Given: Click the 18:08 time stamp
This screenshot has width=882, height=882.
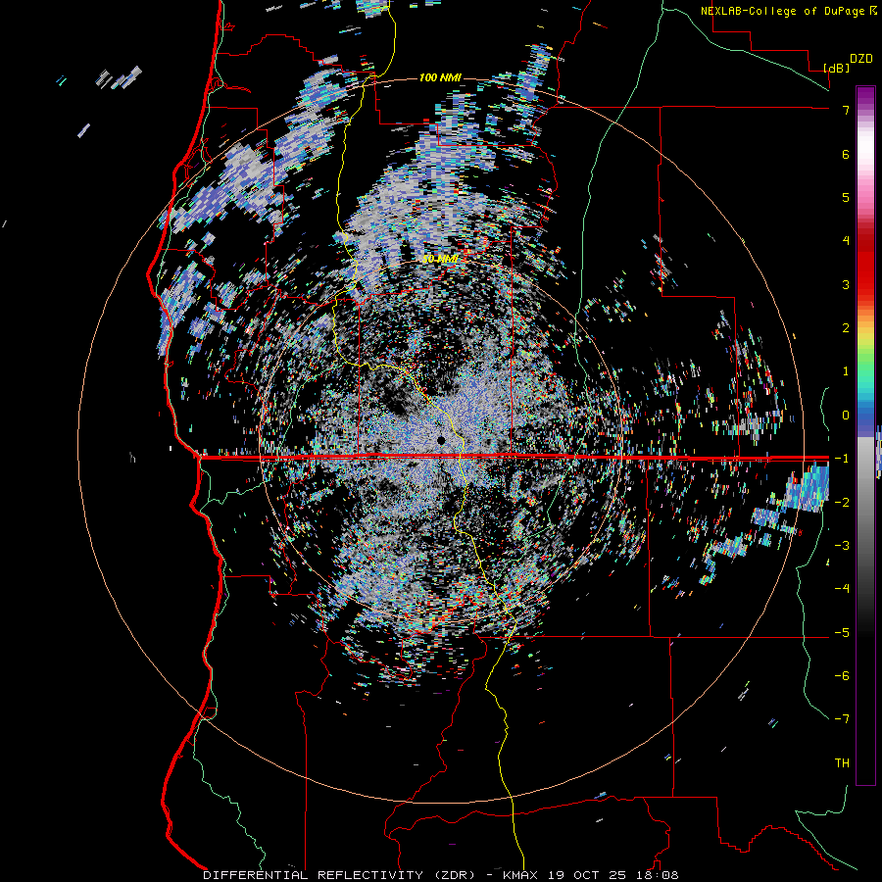Looking at the screenshot, I should tap(659, 875).
